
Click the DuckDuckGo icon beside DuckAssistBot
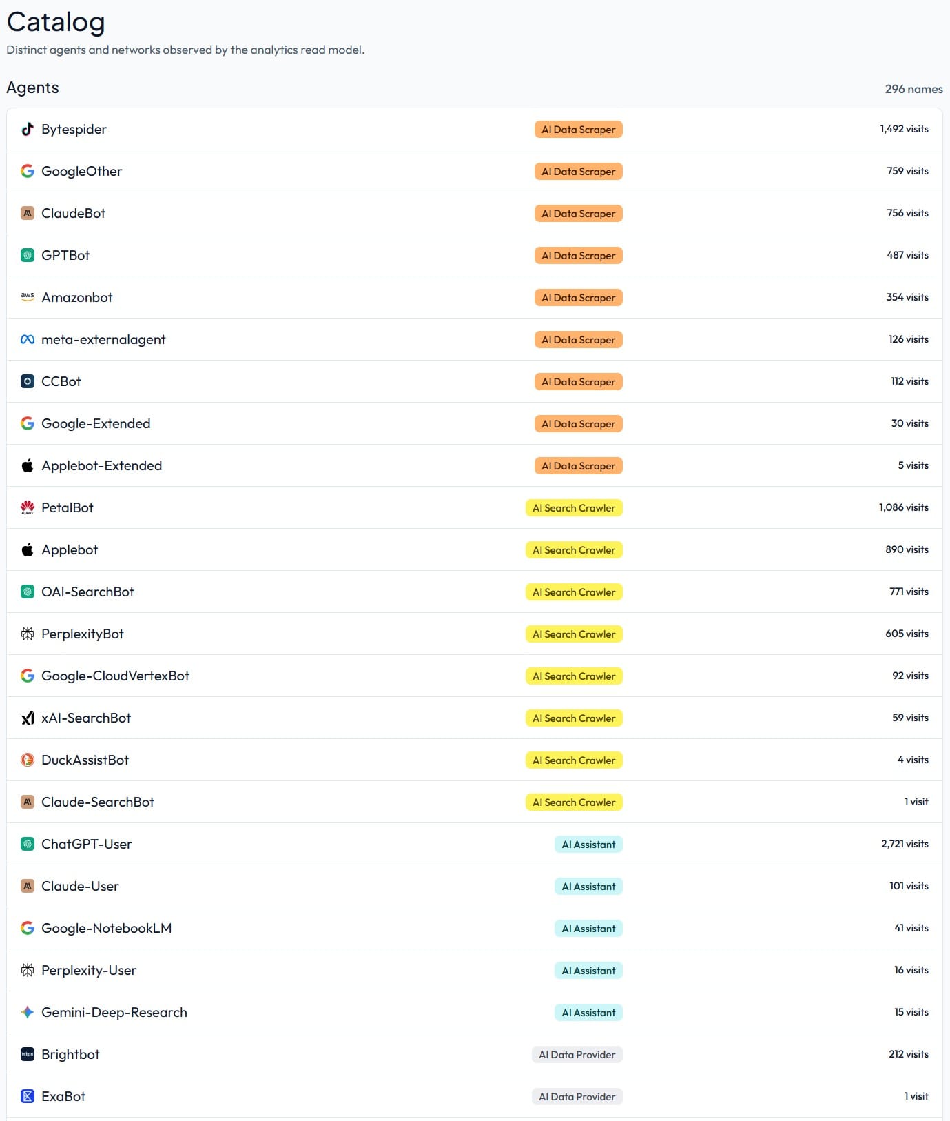(x=28, y=760)
